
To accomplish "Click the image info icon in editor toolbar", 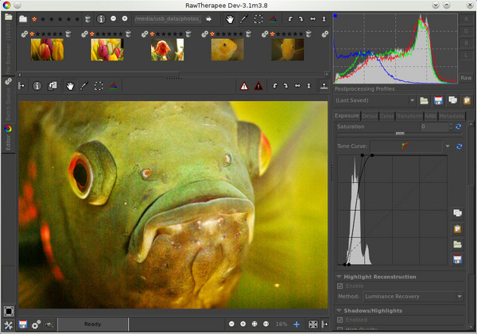I will 37,86.
